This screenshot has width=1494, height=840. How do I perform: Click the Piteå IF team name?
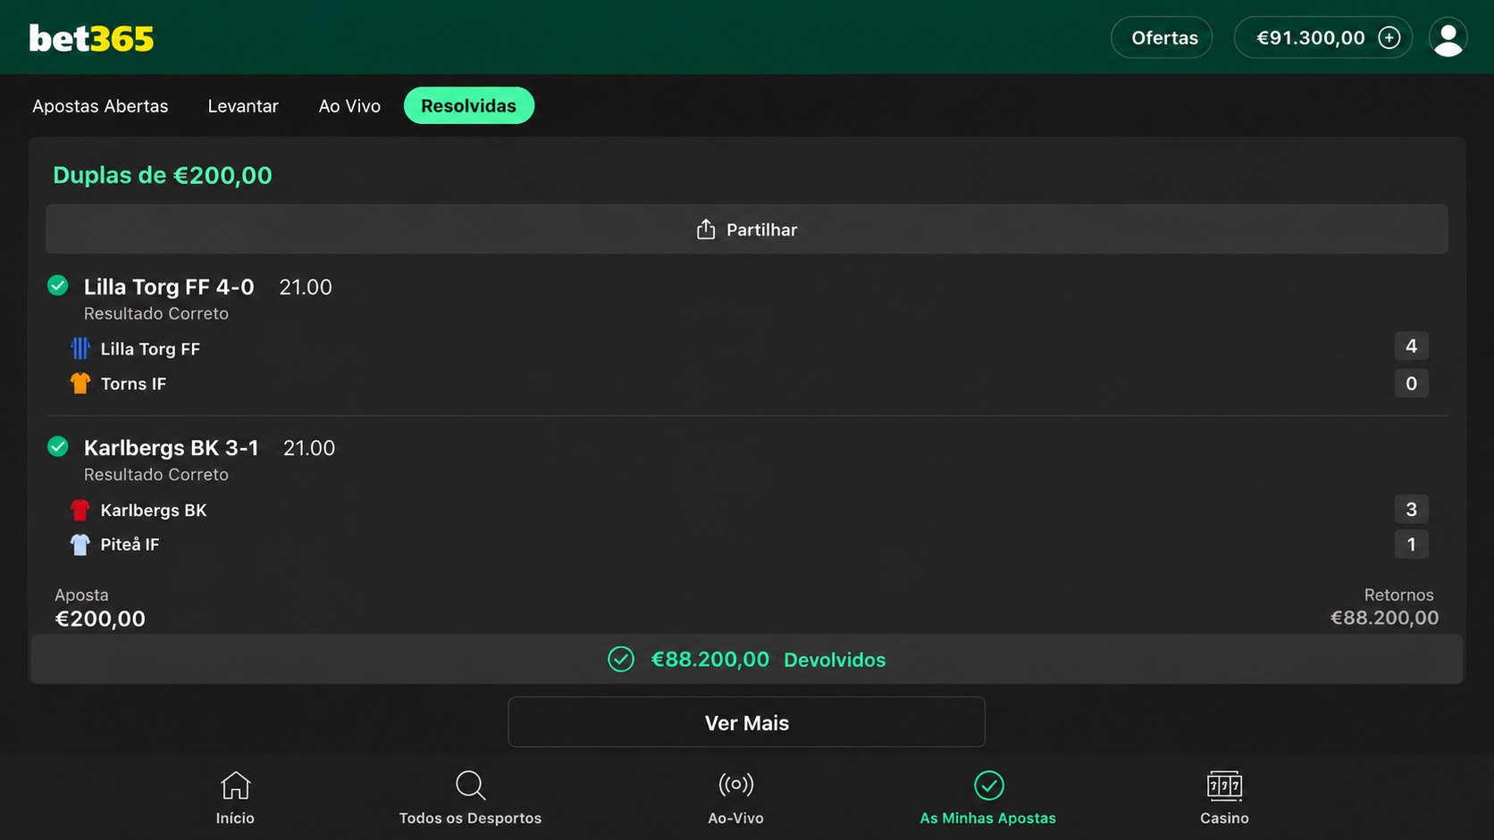(x=130, y=545)
